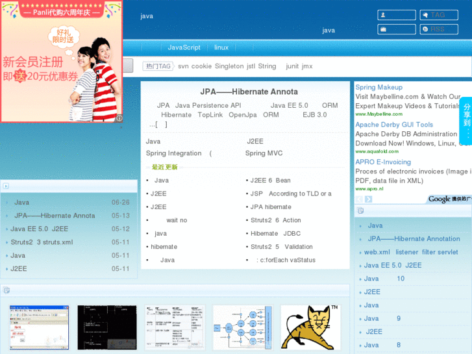Open Struts2 3 struts.xml article
The width and height of the screenshot is (472, 354).
click(42, 242)
